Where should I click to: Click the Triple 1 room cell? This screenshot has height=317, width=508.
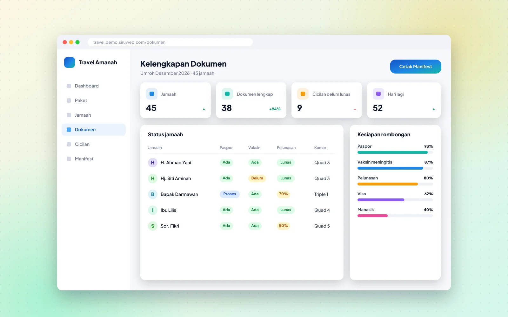[321, 194]
